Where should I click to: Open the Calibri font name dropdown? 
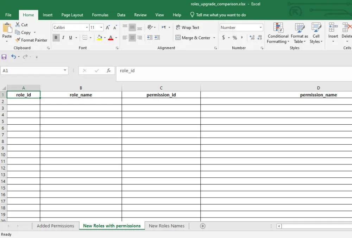coord(87,27)
